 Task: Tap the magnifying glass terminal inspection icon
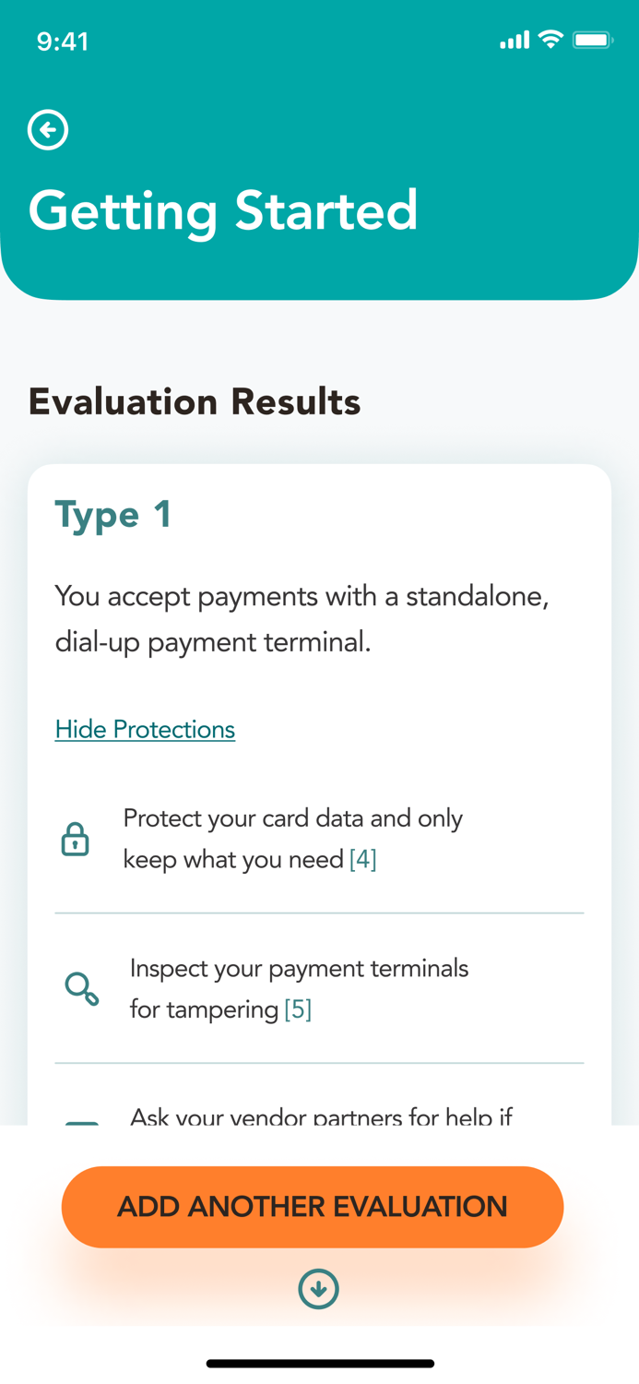[x=81, y=988]
